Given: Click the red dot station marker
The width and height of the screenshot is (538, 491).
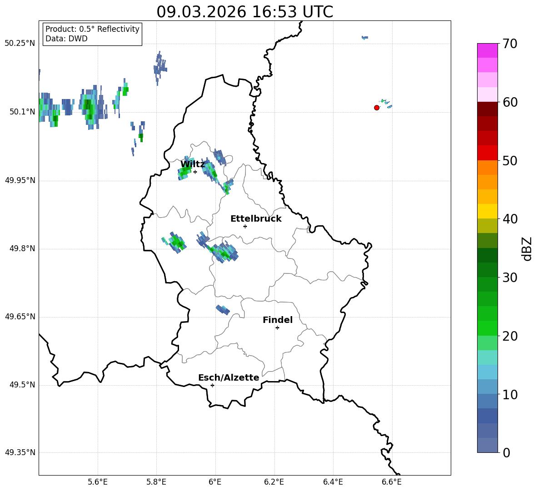Looking at the screenshot, I should click(x=376, y=108).
